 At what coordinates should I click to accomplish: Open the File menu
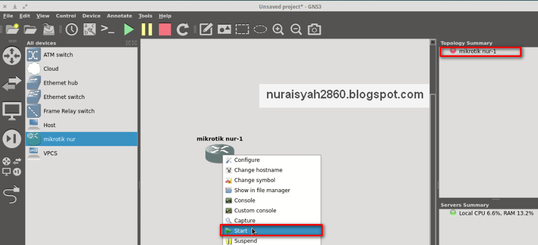[8, 16]
